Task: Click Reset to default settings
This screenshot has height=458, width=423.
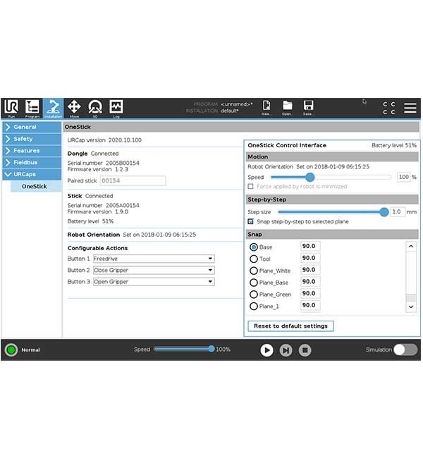Action: 290,326
